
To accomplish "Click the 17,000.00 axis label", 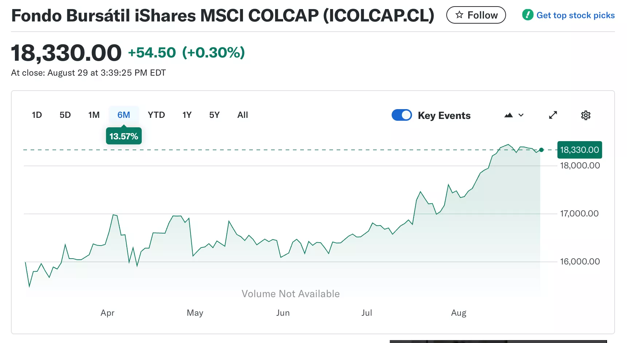I will point(579,214).
